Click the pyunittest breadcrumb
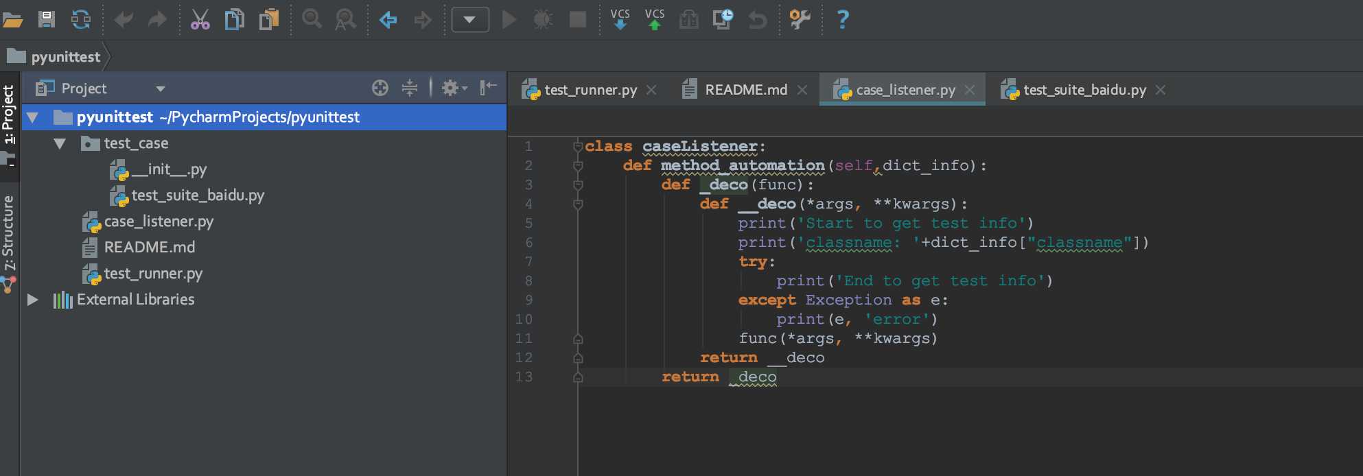1363x476 pixels. (54, 56)
